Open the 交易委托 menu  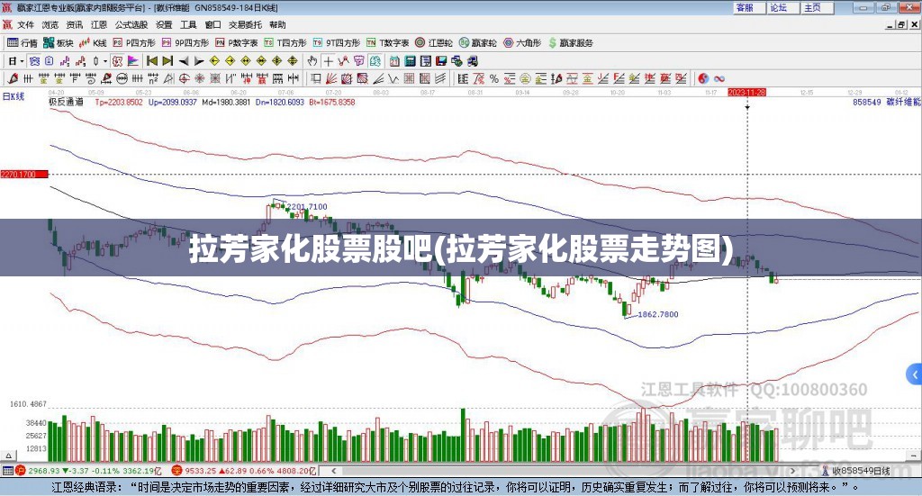click(x=245, y=24)
